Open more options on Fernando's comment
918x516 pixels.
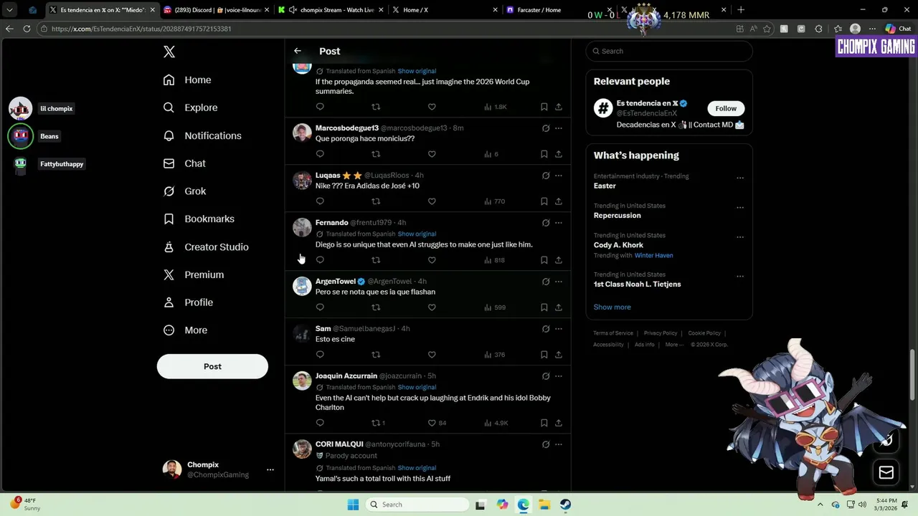pos(558,223)
